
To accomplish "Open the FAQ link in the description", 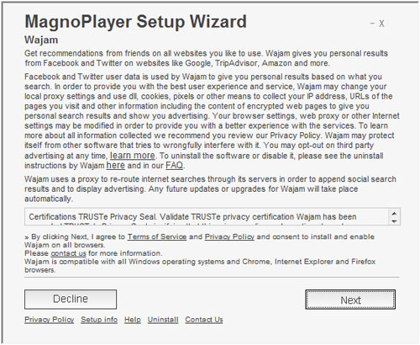I will (x=174, y=165).
